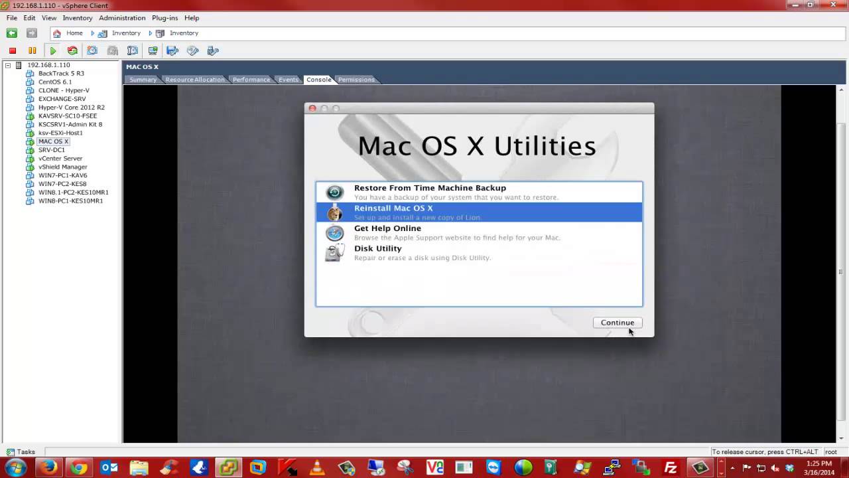Switch to the Performance tab
Image resolution: width=849 pixels, height=478 pixels.
251,80
